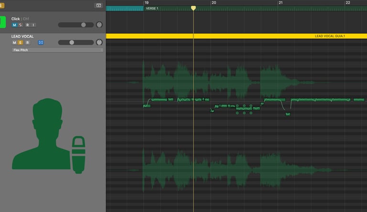Click the yellow global S button at top left
The image size is (367, 212).
[2, 5]
